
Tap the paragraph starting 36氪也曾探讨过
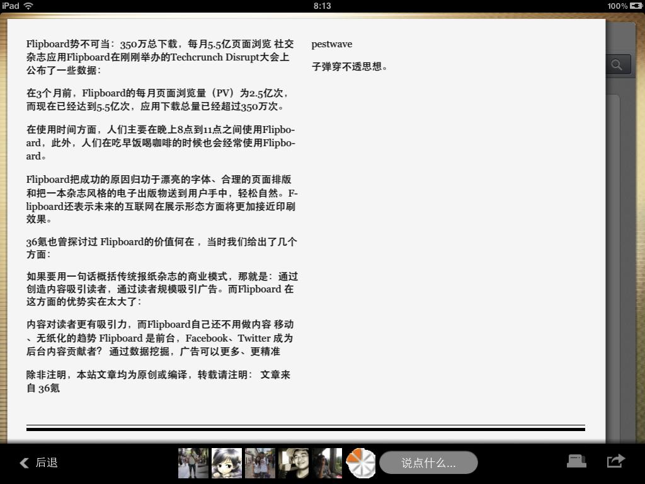(x=161, y=248)
